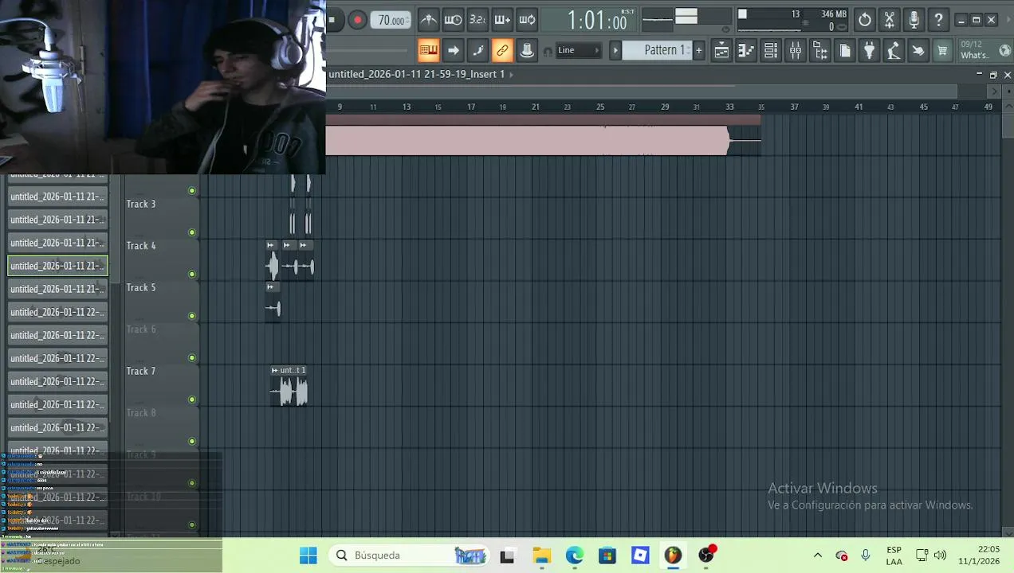The width and height of the screenshot is (1014, 573).
Task: Add a new pattern with plus button
Action: [699, 50]
